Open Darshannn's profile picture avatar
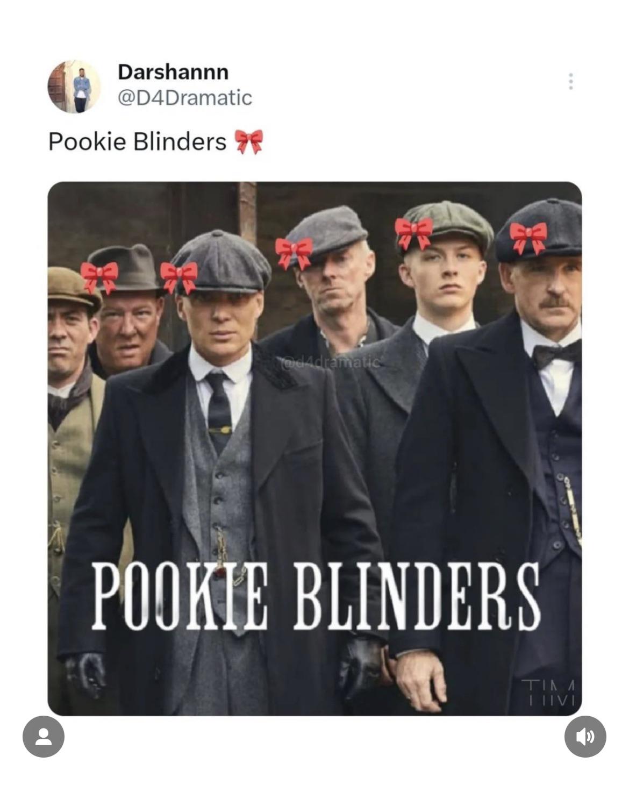629x799 pixels. tap(74, 85)
